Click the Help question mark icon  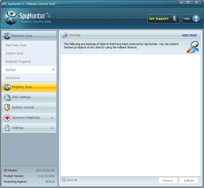click(x=196, y=19)
